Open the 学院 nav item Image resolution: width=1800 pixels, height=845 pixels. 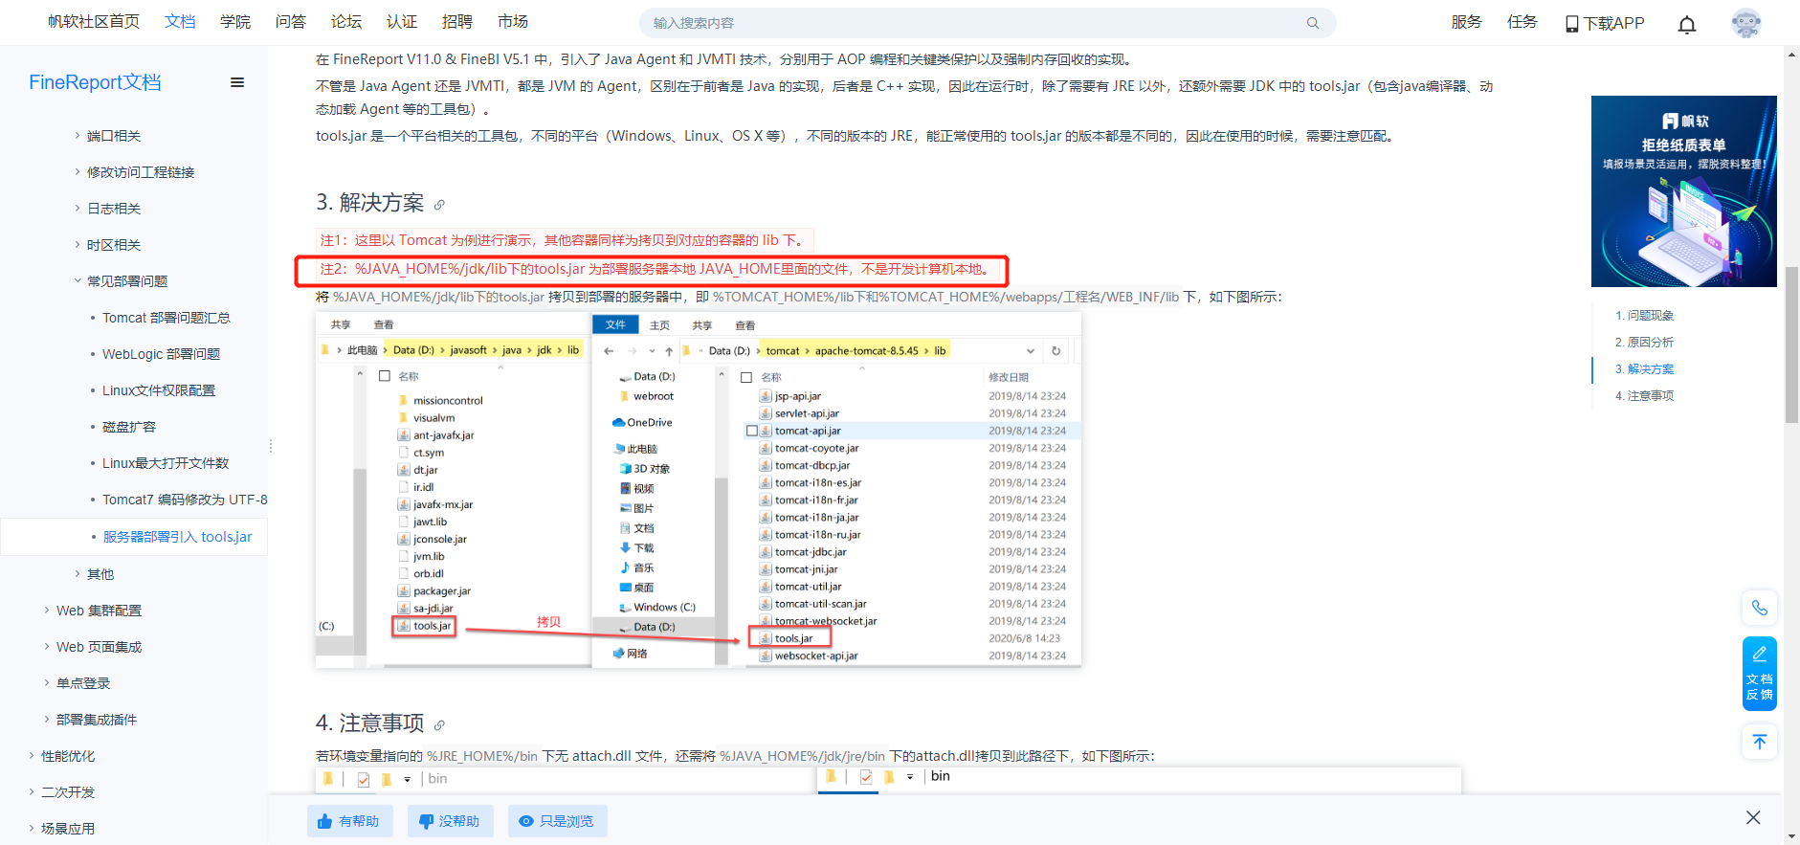(x=235, y=22)
